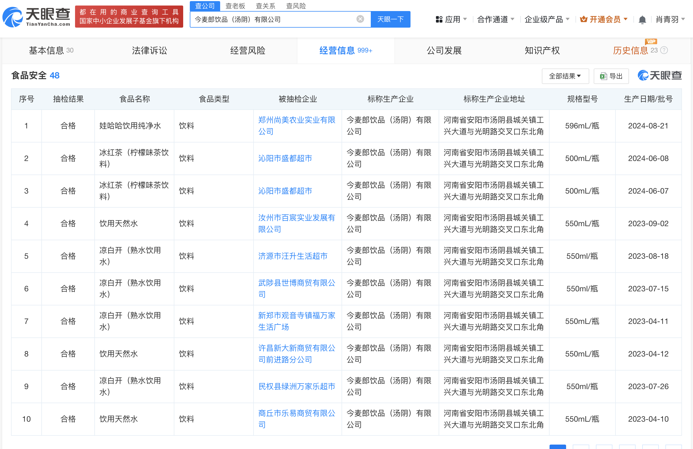Open link 商丘市乐易商贸有限公司
This screenshot has width=693, height=449.
click(297, 419)
